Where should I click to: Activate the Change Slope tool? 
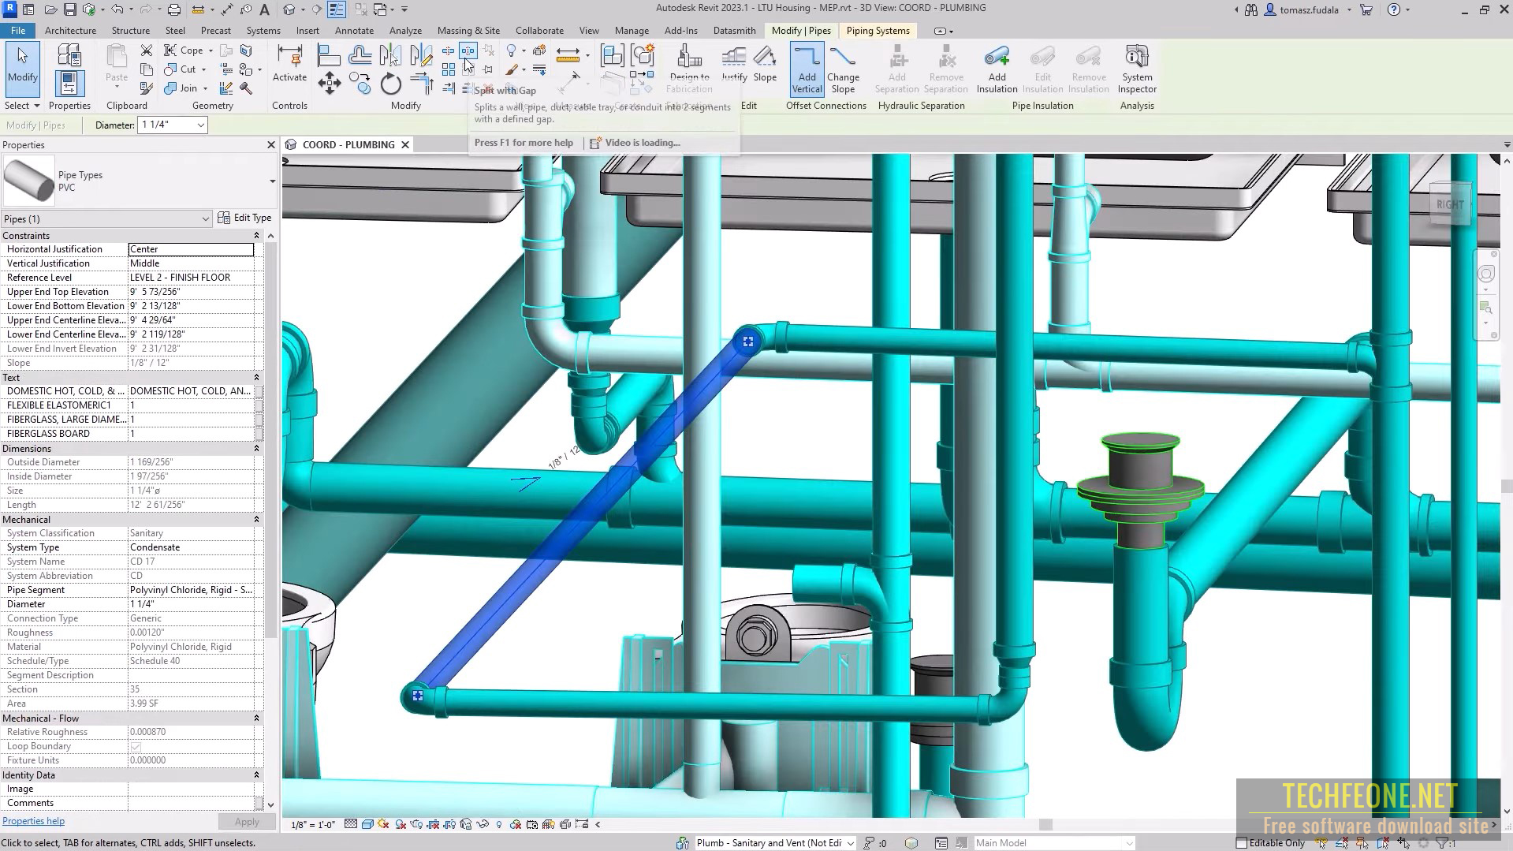click(x=843, y=71)
